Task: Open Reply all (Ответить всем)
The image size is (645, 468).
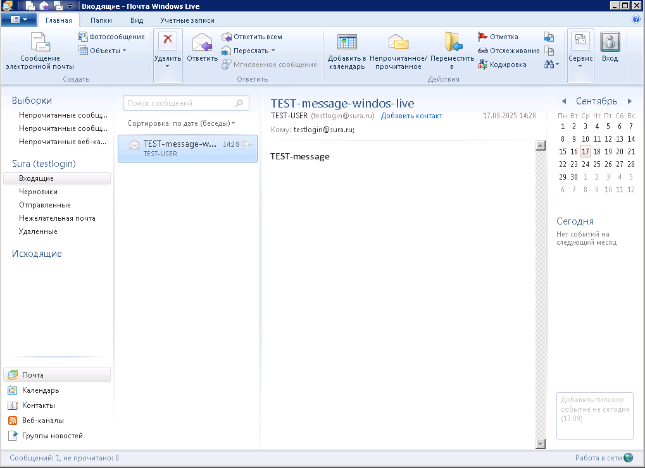Action: (252, 37)
